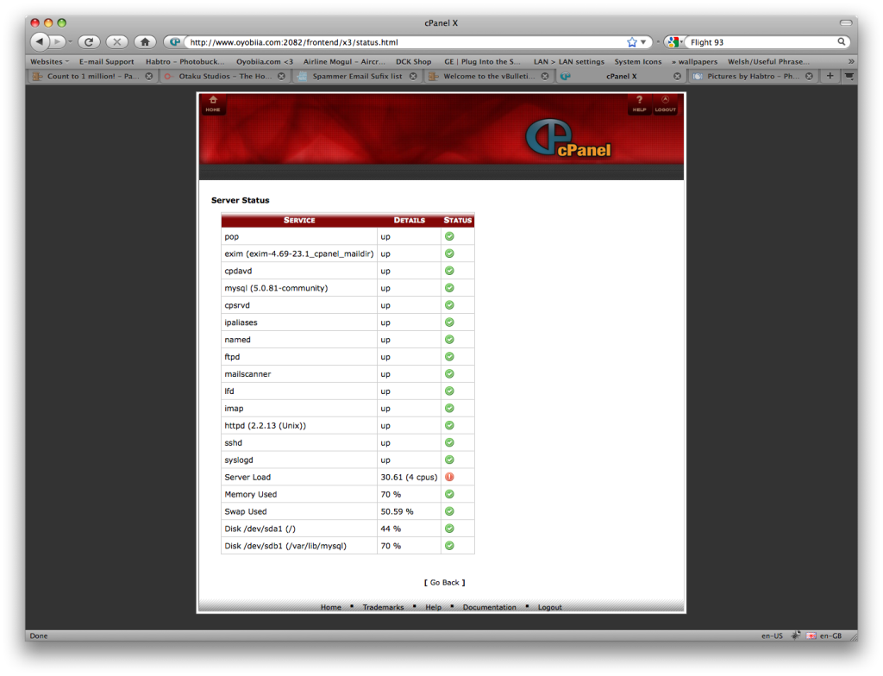This screenshot has height=676, width=883.
Task: Click the URL address field
Action: (405, 42)
